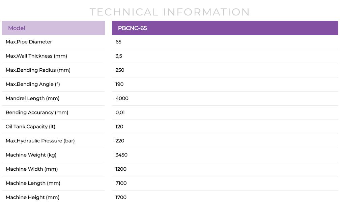The width and height of the screenshot is (342, 204).
Task: Click the Max.Hydraulic Pressure (bar) label
Action: point(40,141)
